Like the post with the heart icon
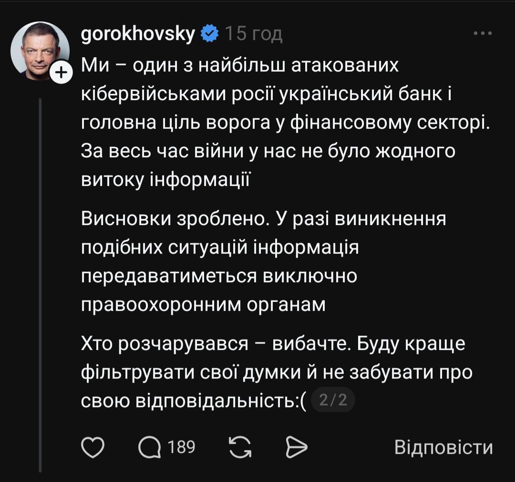515x482 pixels. click(93, 448)
